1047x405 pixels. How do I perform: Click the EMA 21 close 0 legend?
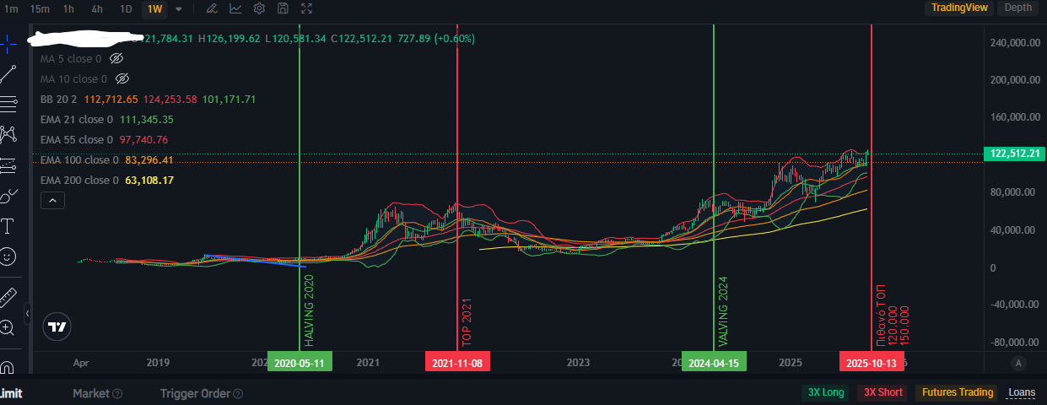click(x=76, y=120)
